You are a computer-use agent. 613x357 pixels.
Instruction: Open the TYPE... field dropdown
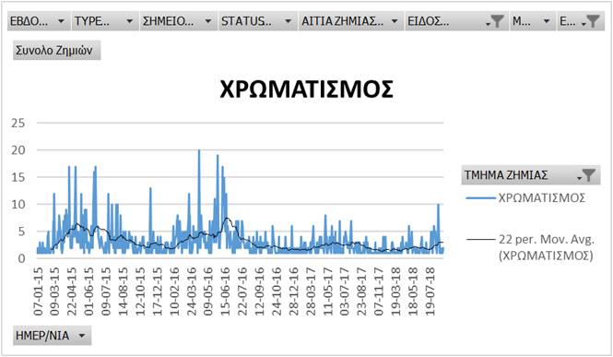129,21
